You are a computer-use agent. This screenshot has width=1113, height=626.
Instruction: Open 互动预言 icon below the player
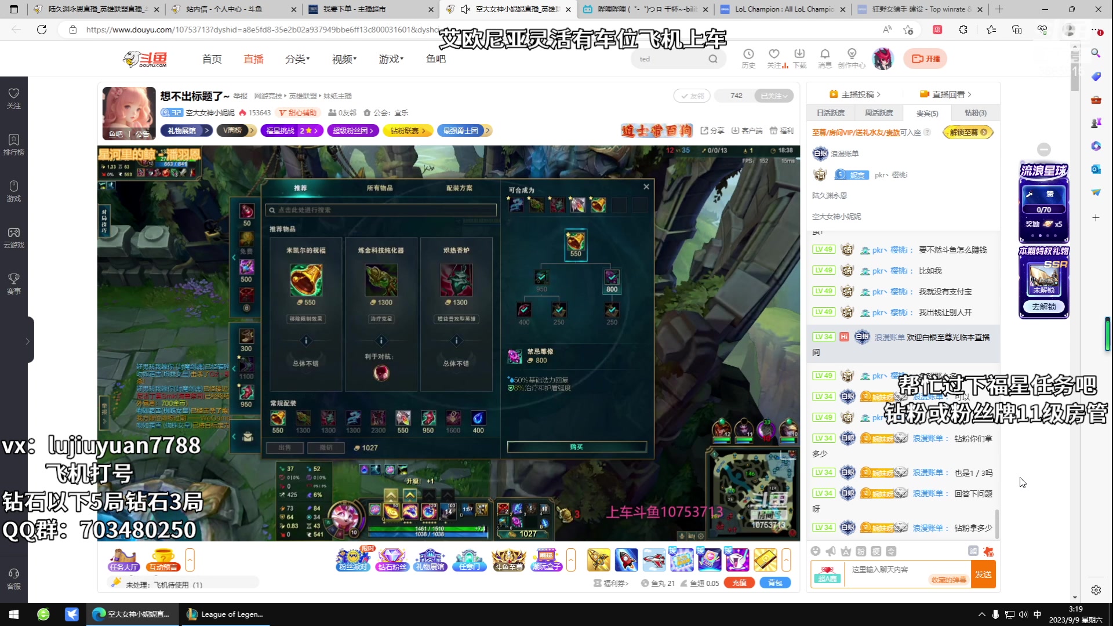(163, 560)
